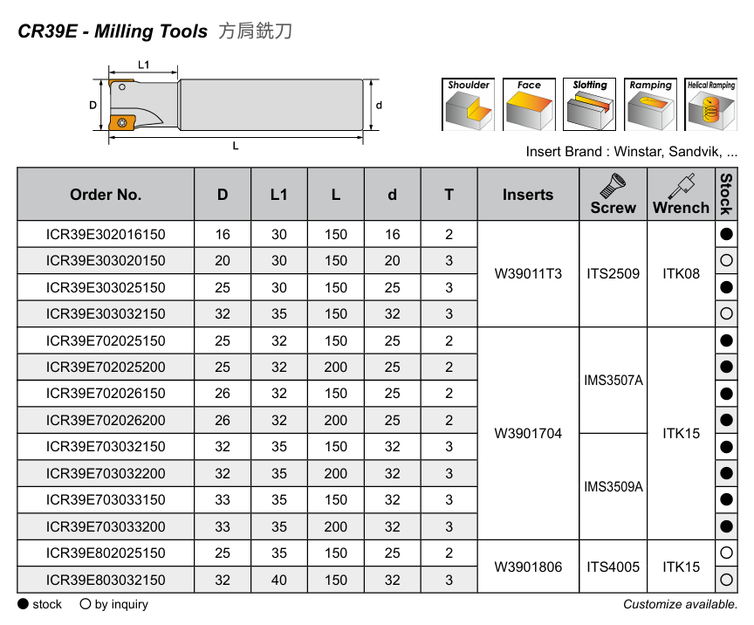
Task: Click the Slotting application icon
Action: click(x=590, y=105)
